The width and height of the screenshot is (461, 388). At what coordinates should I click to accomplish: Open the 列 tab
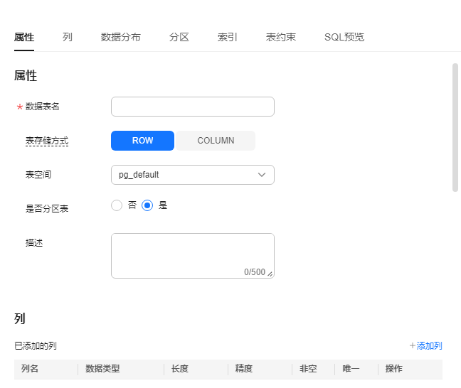pyautogui.click(x=68, y=37)
